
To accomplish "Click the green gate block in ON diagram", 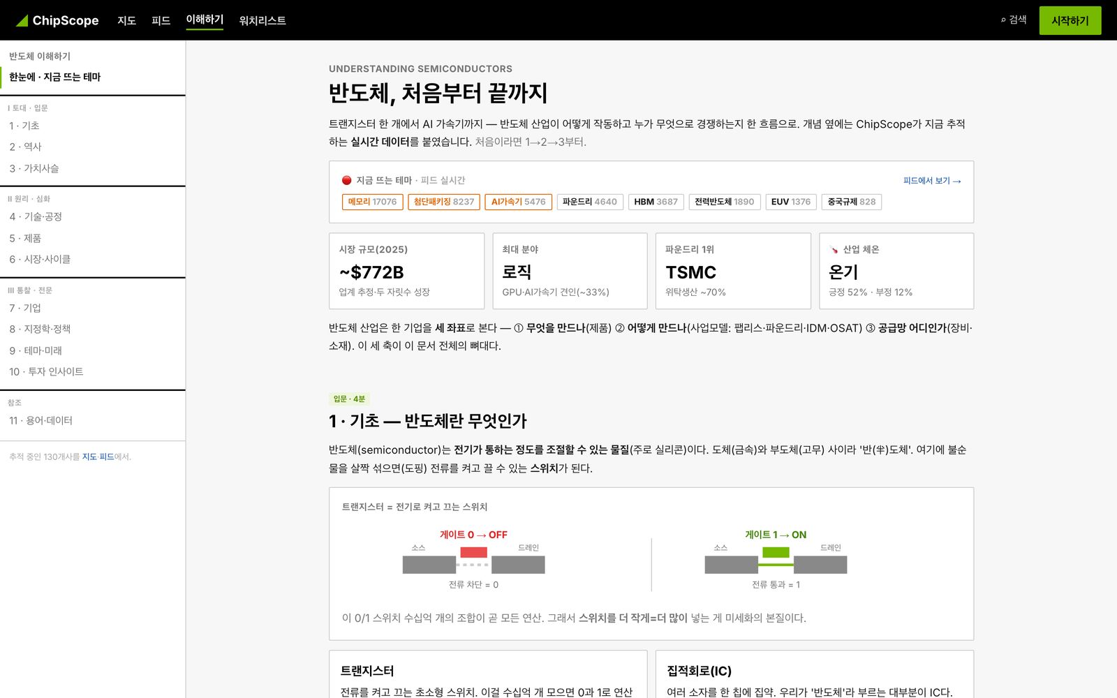I will point(776,552).
